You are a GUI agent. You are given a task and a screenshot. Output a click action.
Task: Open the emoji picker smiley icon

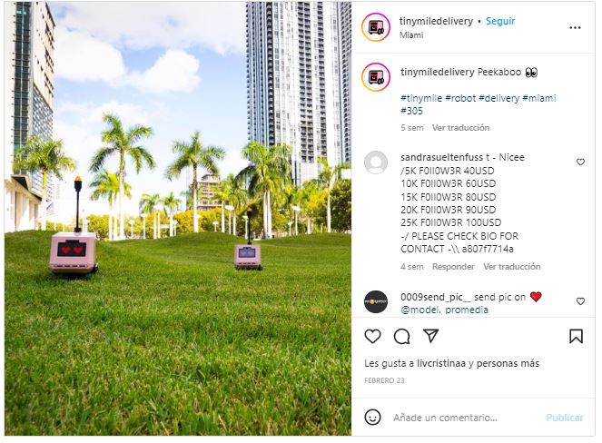[372, 418]
